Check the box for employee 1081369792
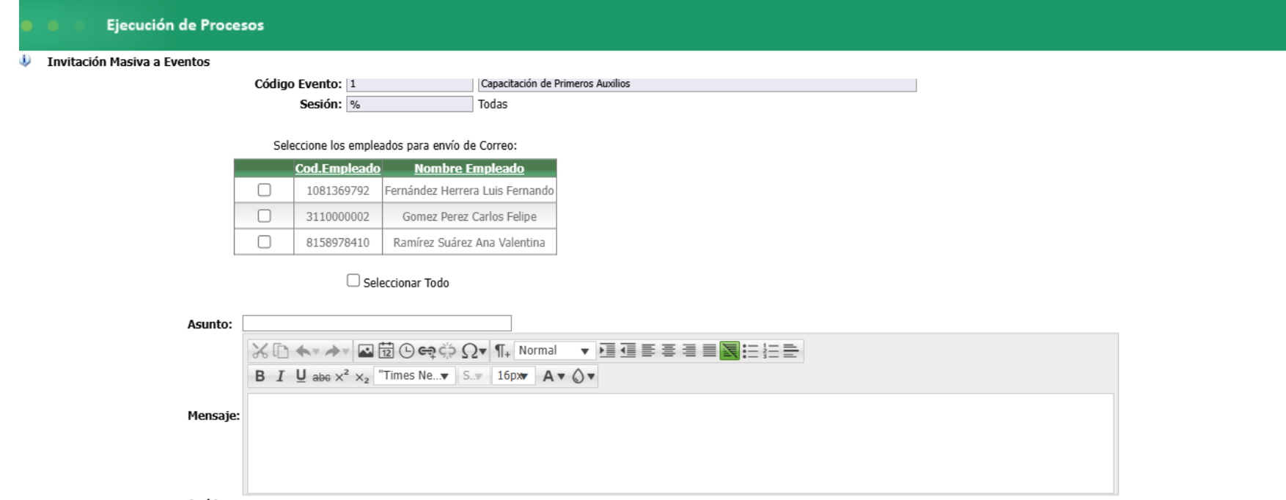This screenshot has height=500, width=1286. pos(265,190)
